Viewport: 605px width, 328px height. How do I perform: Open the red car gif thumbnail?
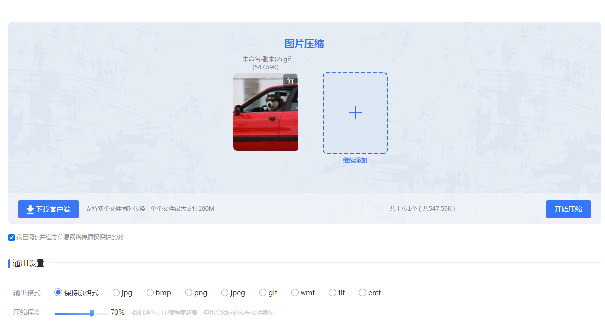265,112
